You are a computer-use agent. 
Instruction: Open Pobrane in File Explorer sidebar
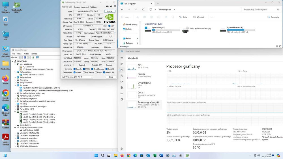[129, 43]
